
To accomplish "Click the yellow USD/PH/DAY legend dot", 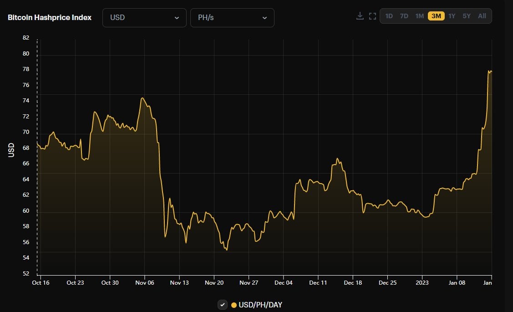I will point(234,305).
